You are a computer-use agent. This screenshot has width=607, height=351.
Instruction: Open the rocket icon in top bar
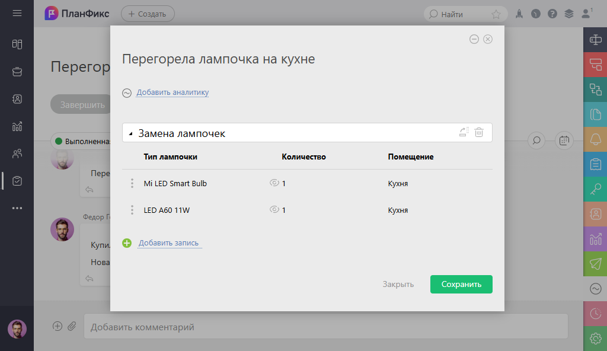pyautogui.click(x=519, y=14)
